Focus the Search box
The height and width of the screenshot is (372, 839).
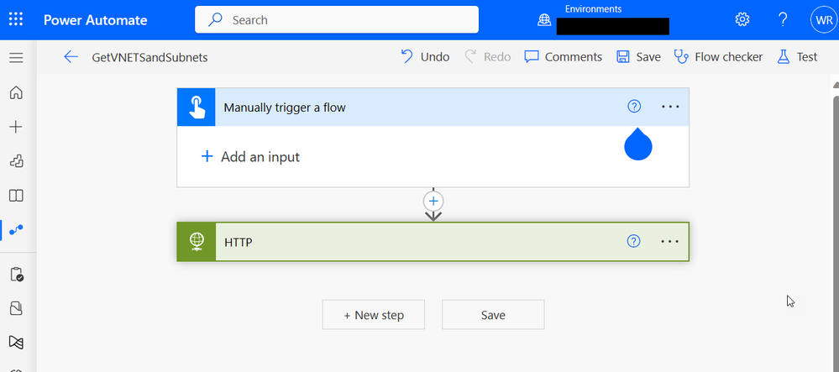click(x=337, y=20)
